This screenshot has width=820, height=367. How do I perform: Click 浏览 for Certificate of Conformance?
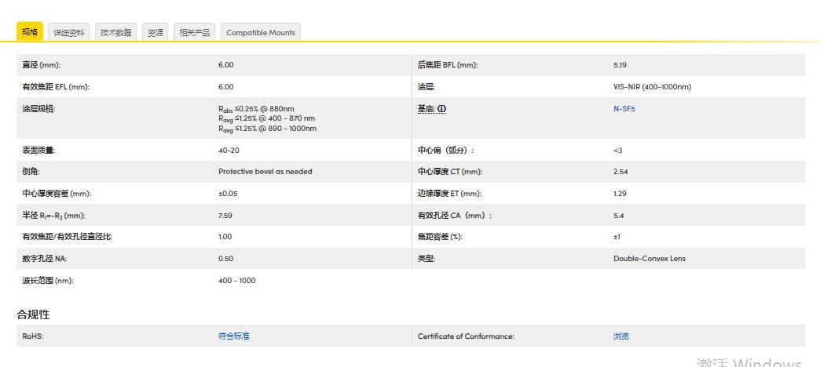pyautogui.click(x=620, y=336)
